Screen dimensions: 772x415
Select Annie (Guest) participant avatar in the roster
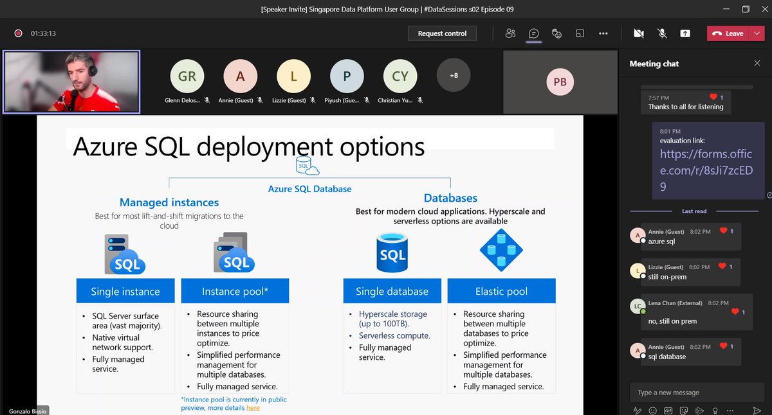point(240,76)
